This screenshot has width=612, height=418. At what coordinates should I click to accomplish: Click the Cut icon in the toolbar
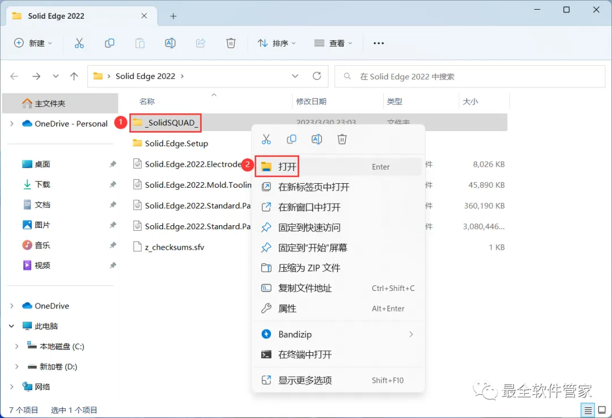79,43
